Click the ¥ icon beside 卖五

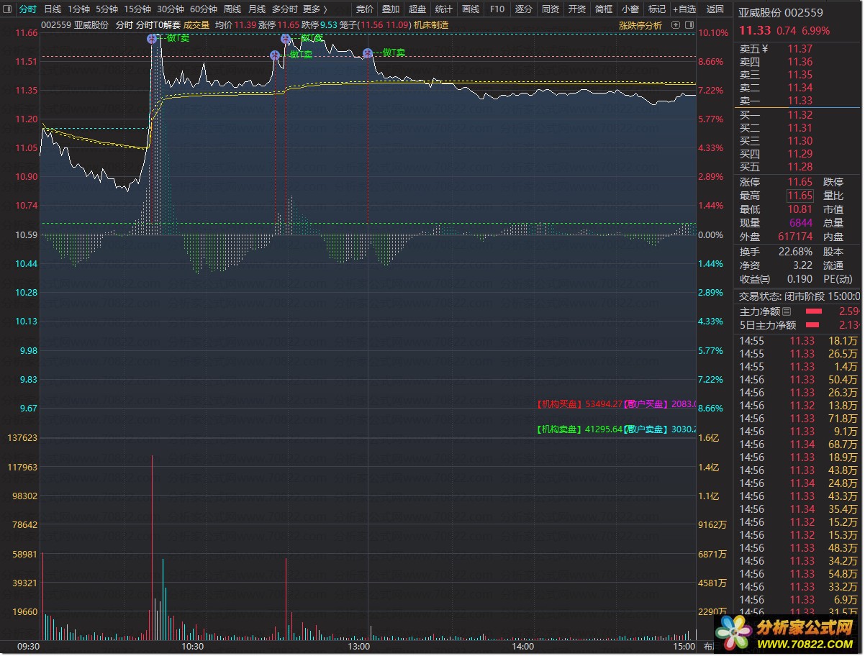pyautogui.click(x=765, y=49)
